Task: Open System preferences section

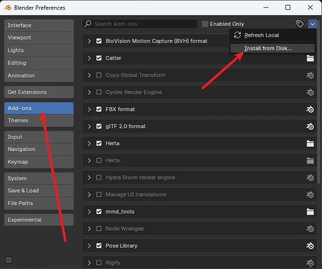Action: coord(39,178)
